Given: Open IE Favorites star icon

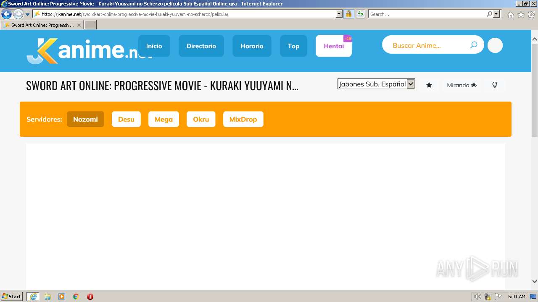Looking at the screenshot, I should tap(521, 15).
